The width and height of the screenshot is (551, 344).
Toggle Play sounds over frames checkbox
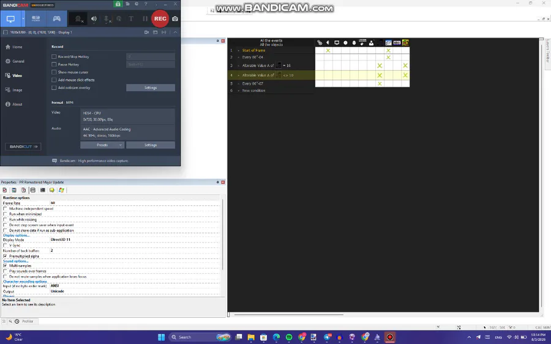tap(5, 271)
